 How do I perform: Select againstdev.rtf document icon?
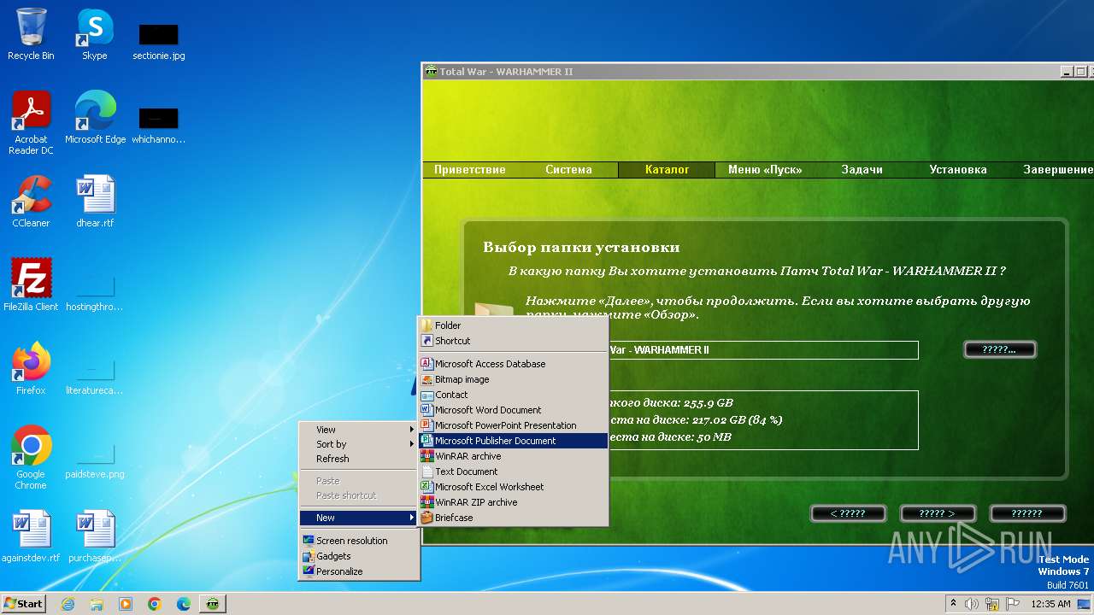tap(31, 536)
